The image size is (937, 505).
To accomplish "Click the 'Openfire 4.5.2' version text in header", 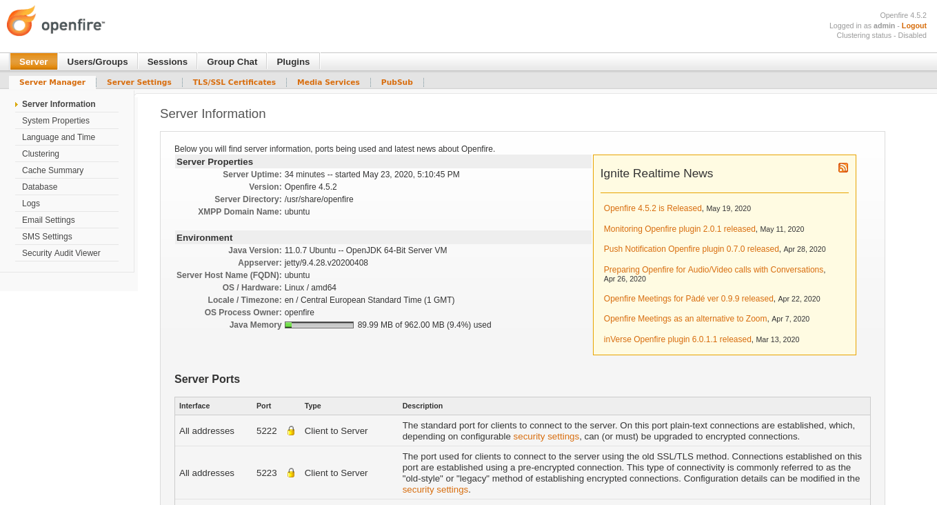I will tap(903, 15).
